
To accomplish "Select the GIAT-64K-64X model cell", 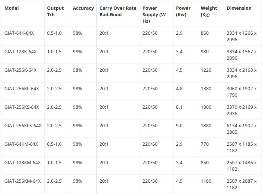I will point(19,33).
